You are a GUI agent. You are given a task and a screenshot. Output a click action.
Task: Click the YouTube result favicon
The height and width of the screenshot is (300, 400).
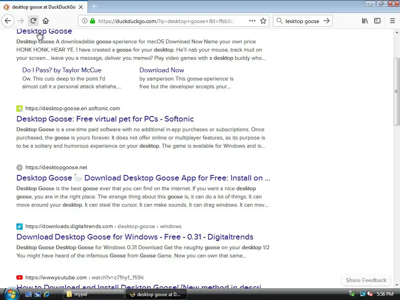coord(20,277)
